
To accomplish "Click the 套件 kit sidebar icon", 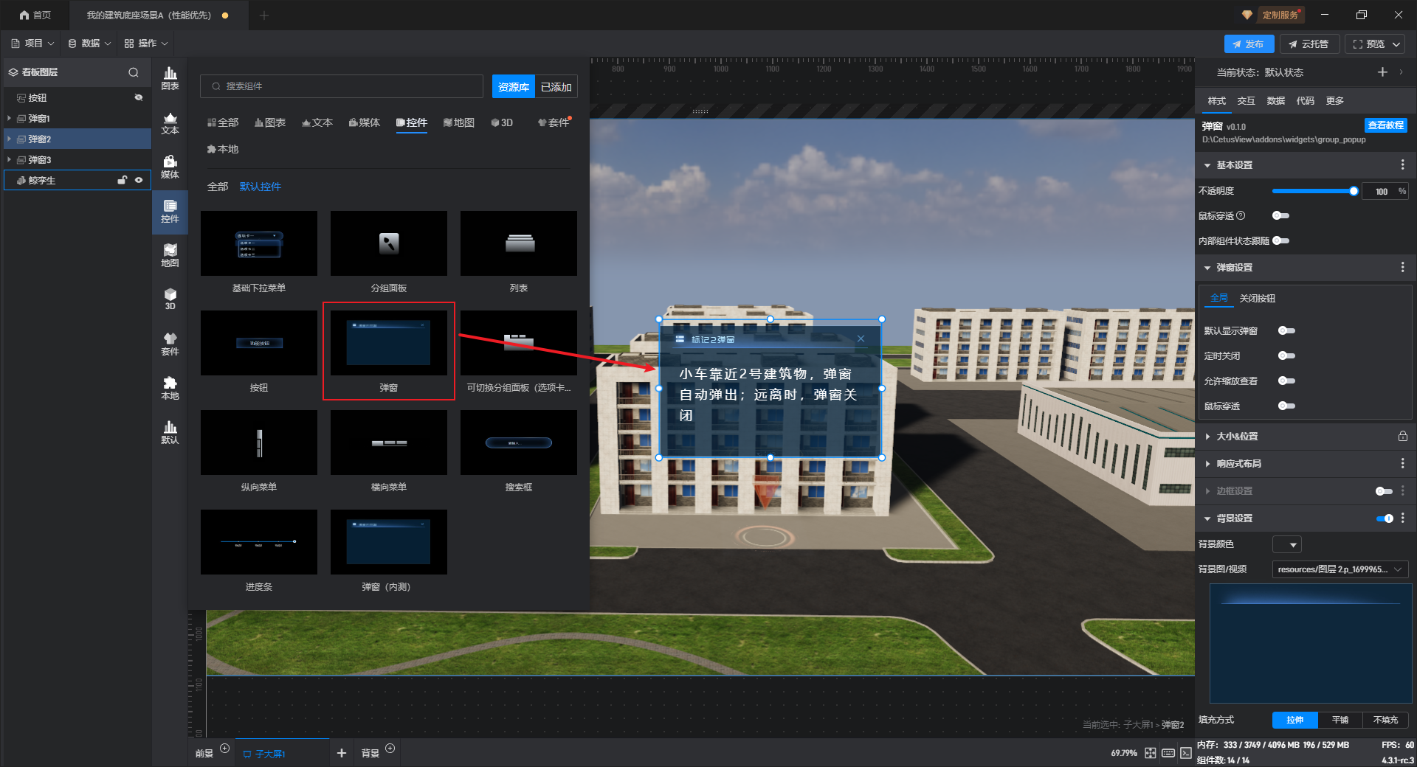I will click(x=170, y=344).
